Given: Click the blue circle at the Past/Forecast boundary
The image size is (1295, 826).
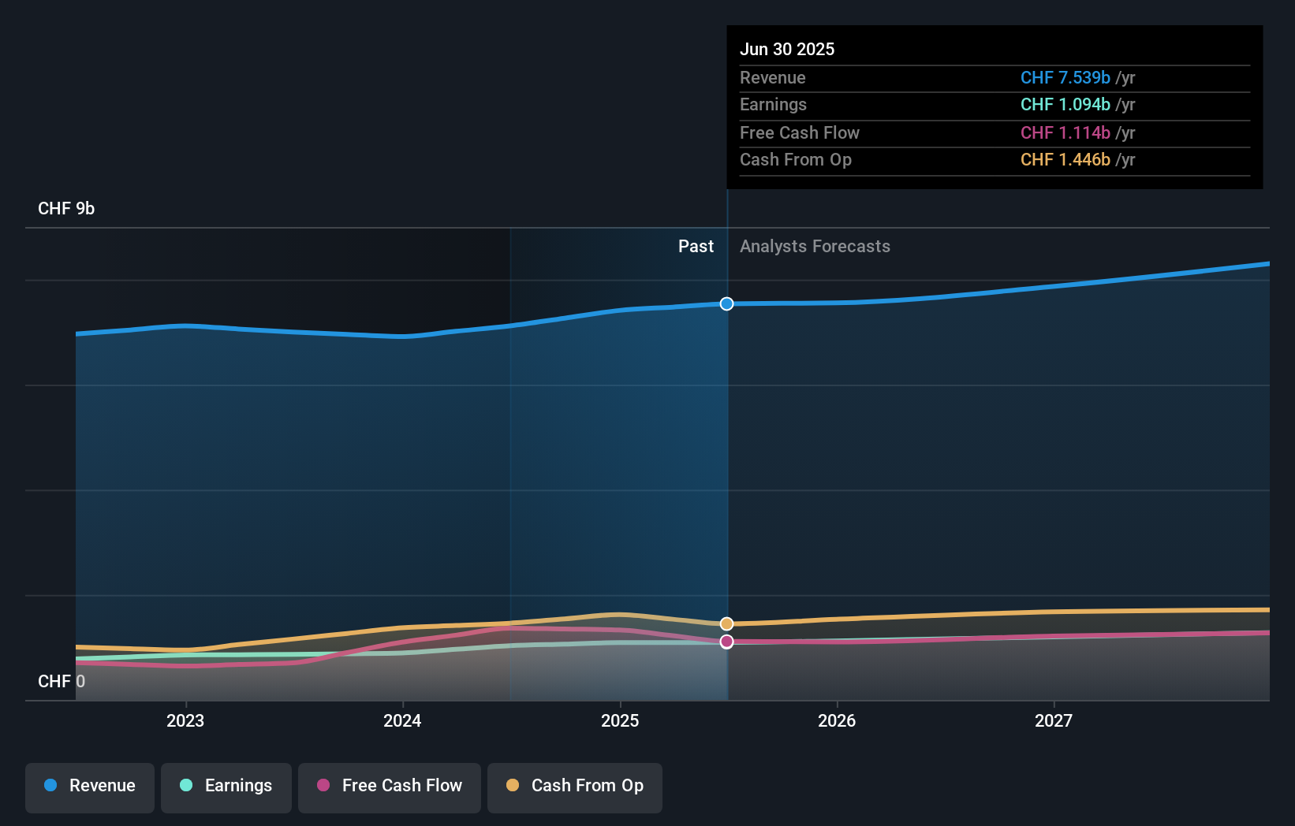Looking at the screenshot, I should click(726, 303).
